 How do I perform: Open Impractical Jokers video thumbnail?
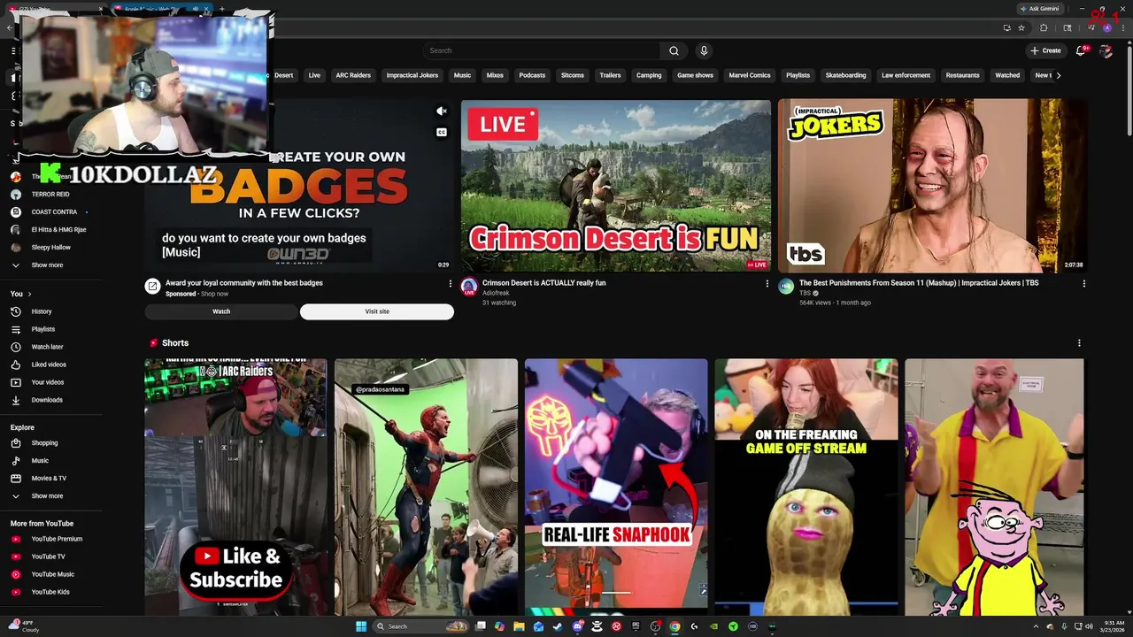tap(933, 186)
